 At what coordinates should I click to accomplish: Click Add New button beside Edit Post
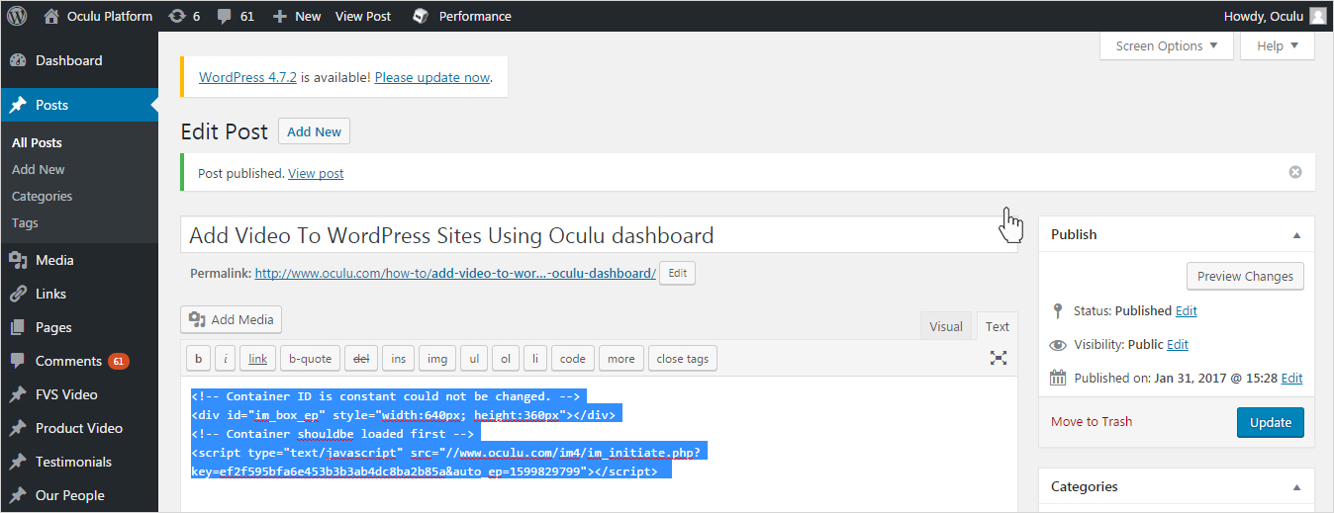(x=314, y=131)
